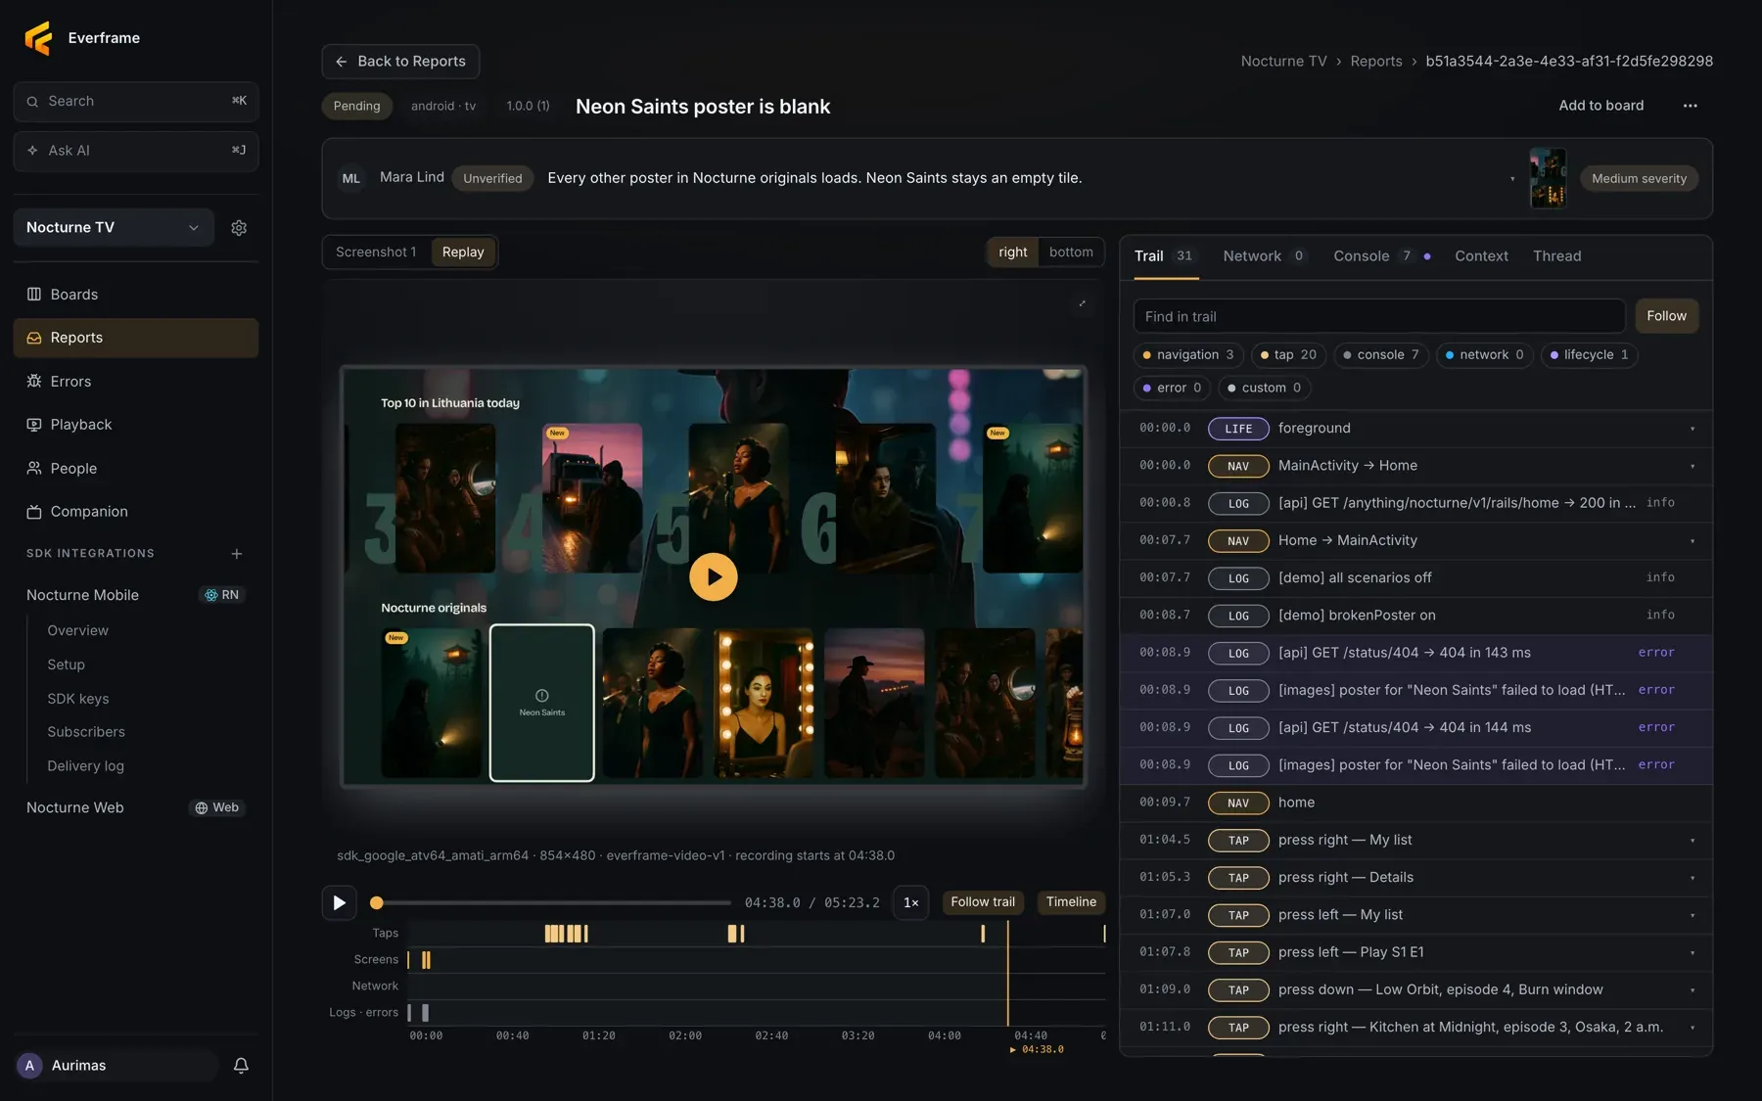Open Reports breadcrumb link
The image size is (1762, 1101).
point(1376,62)
